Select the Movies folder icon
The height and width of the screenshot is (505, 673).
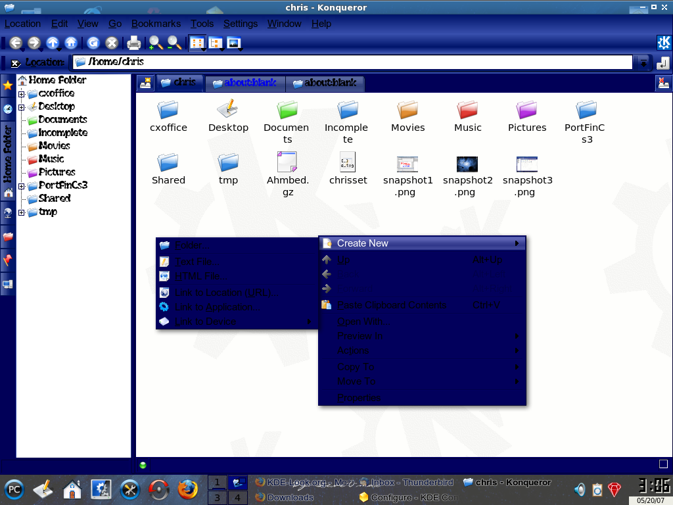click(407, 116)
